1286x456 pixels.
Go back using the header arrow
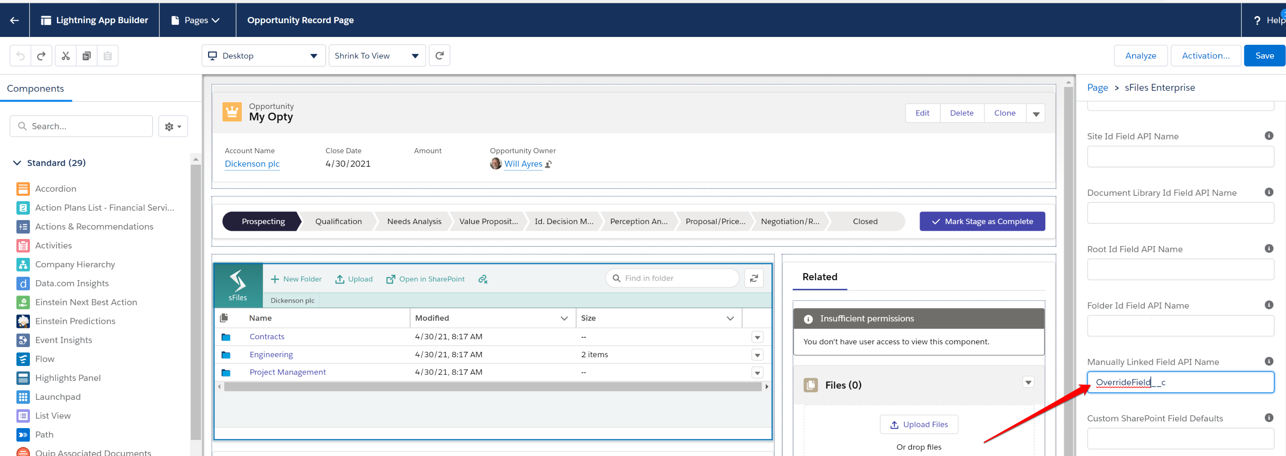click(x=15, y=20)
